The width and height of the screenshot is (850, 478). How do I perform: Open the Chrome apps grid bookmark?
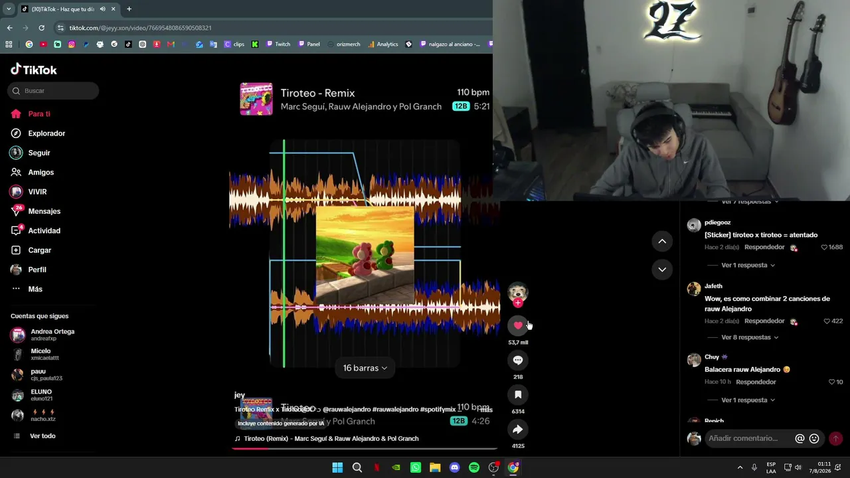click(9, 44)
